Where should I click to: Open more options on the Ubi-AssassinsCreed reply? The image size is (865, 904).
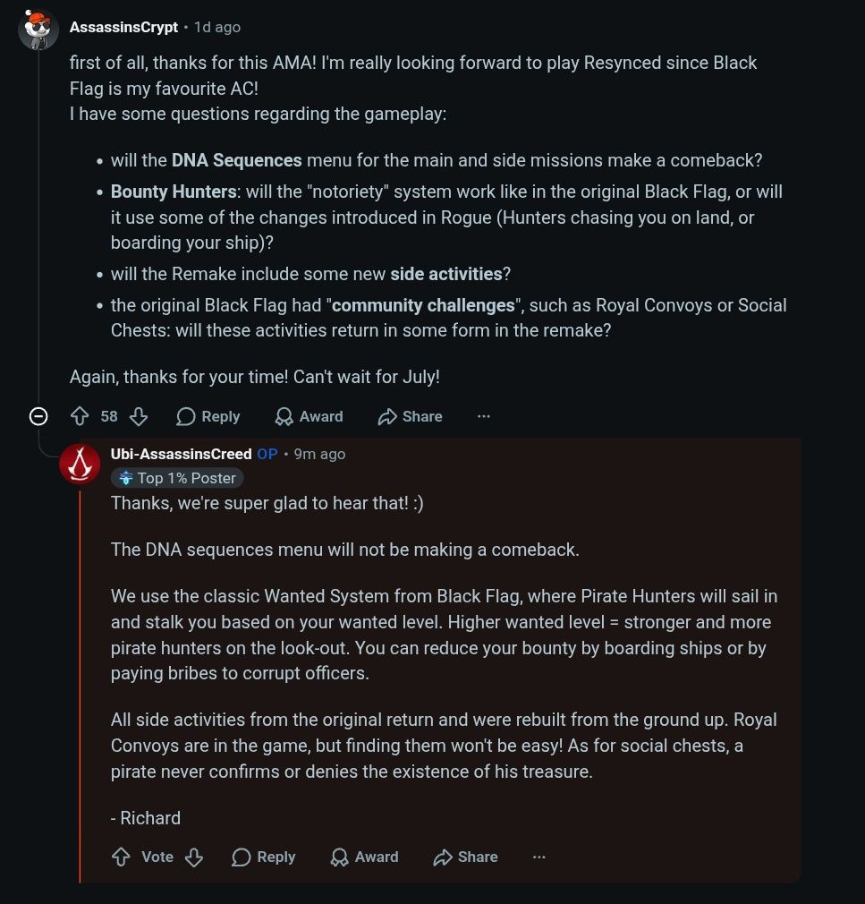coord(539,857)
